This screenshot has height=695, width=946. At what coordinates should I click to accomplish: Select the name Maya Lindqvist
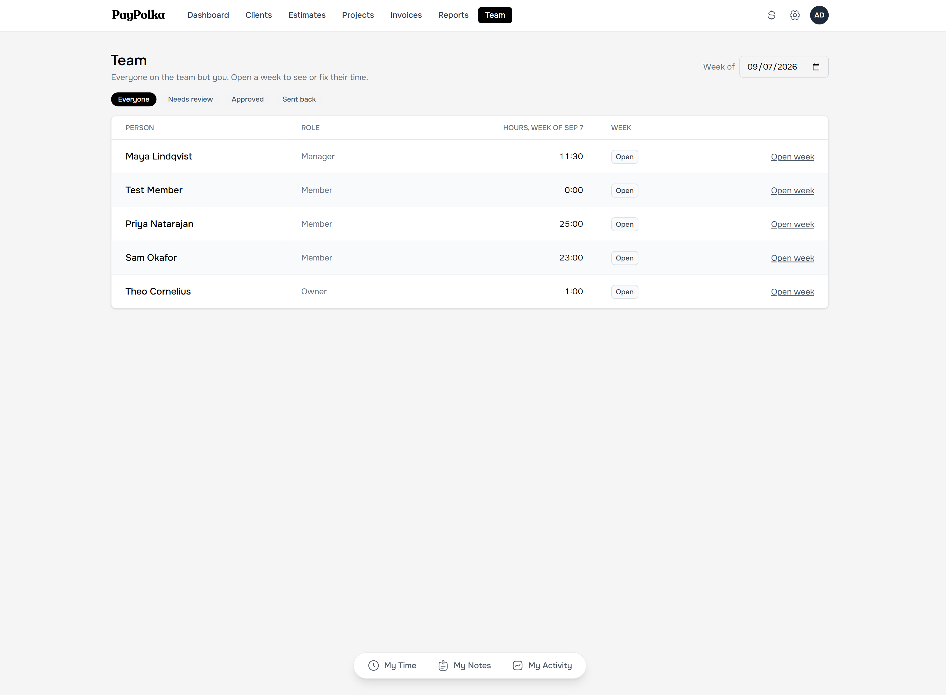coord(158,156)
